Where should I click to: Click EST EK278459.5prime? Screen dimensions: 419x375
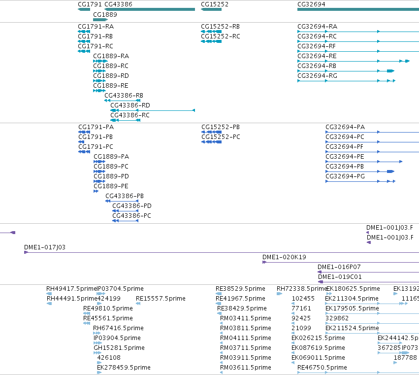[x=124, y=368]
